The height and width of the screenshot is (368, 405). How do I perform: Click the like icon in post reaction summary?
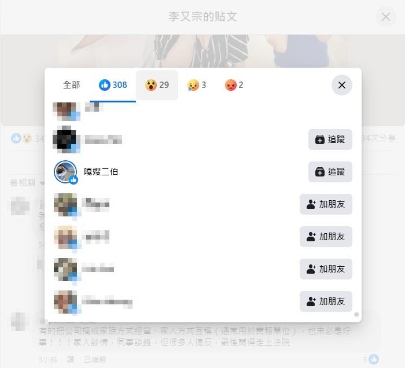(x=16, y=138)
